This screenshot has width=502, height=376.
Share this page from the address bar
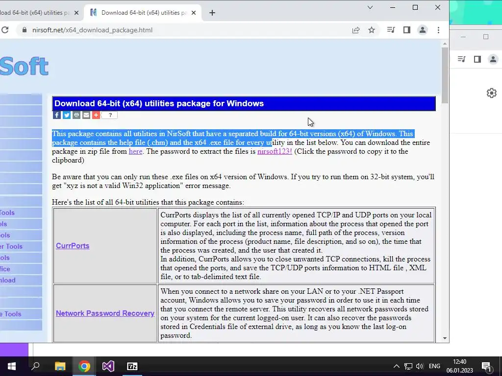(356, 30)
